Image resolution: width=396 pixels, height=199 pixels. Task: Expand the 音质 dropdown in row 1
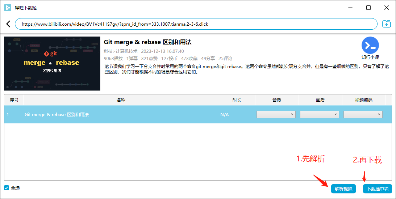point(276,115)
